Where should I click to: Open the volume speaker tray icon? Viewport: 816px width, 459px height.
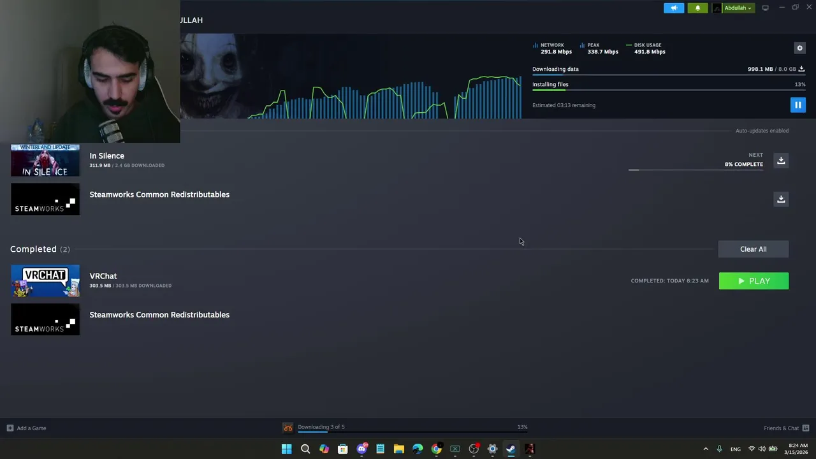pos(761,449)
